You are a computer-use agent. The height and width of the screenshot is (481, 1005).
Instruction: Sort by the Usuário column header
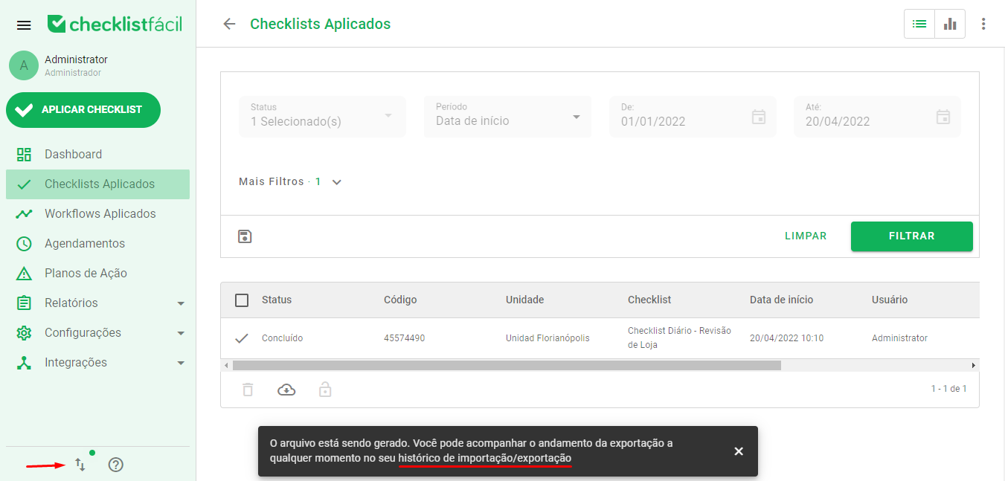(x=890, y=300)
